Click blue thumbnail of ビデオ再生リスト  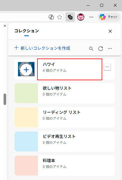point(26,141)
